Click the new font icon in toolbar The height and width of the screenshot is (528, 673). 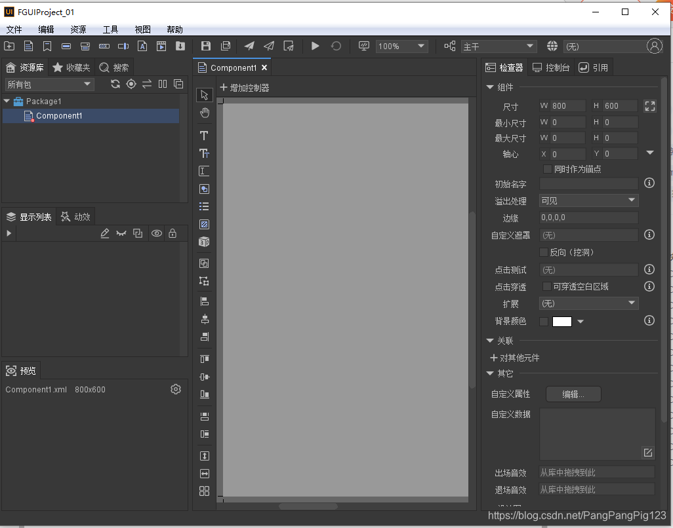point(142,46)
